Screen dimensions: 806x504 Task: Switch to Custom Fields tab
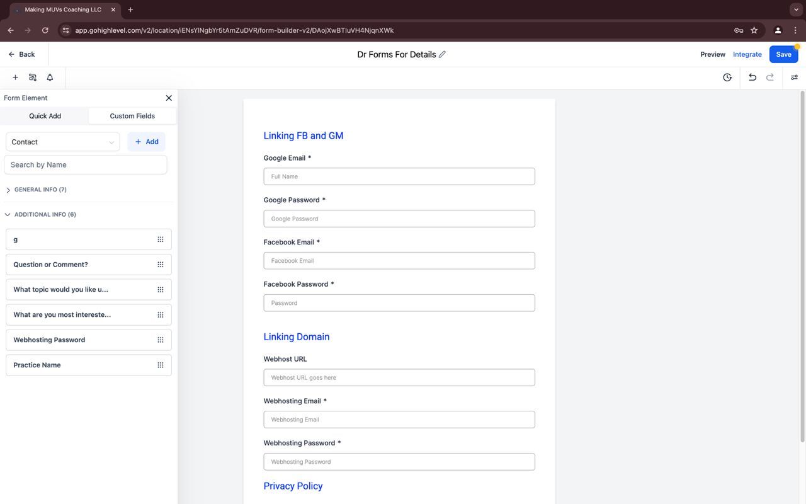[x=132, y=116]
